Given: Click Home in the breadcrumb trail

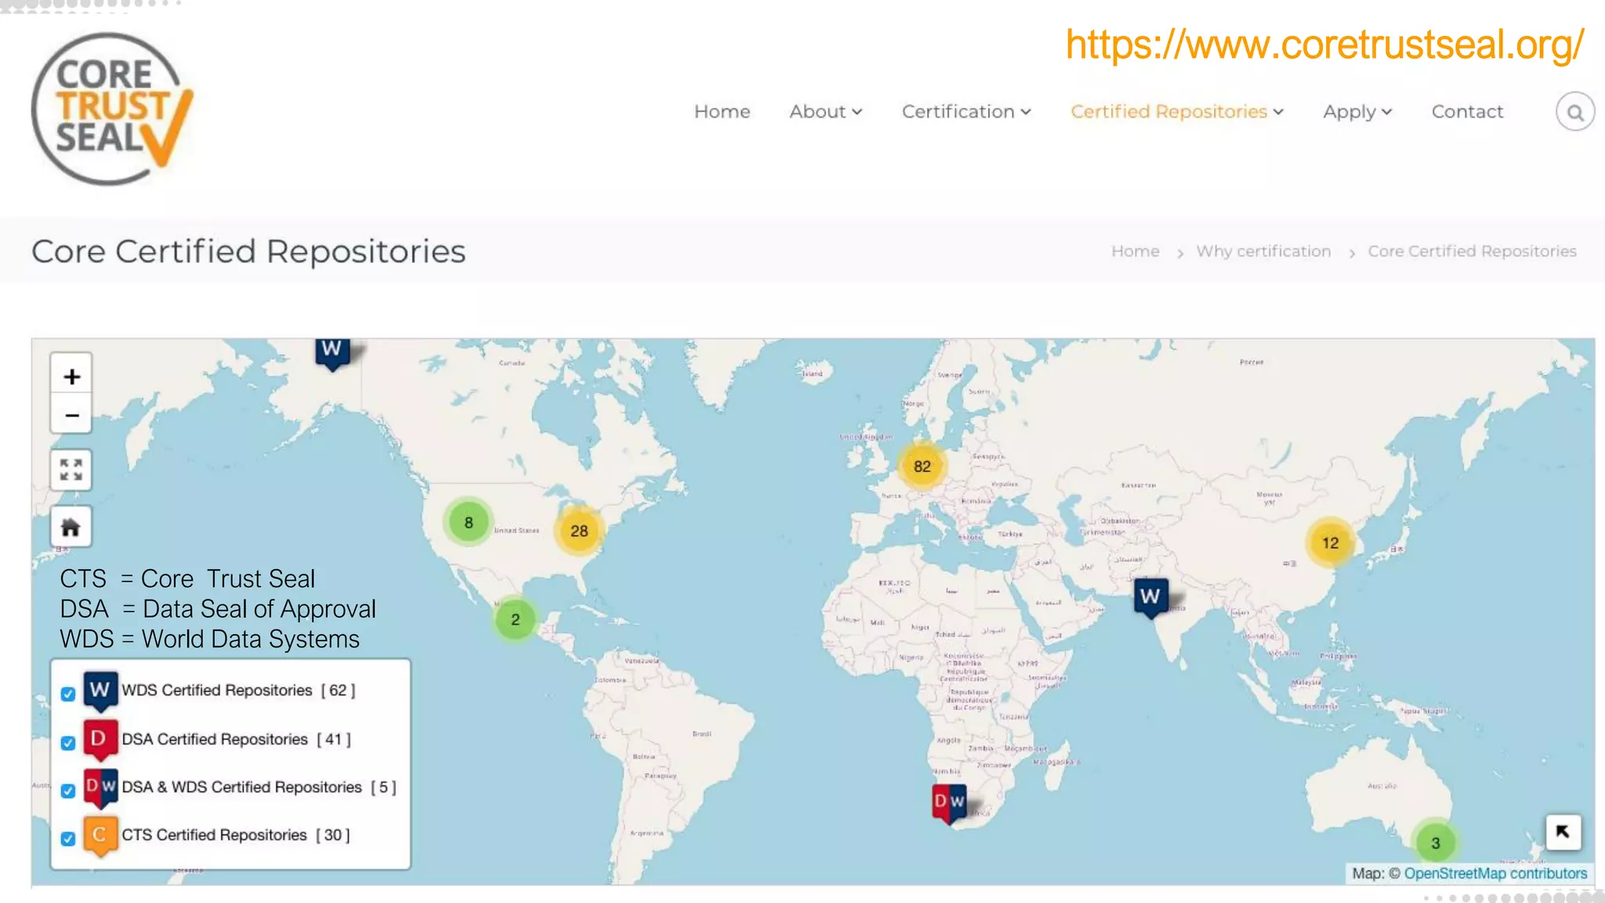Looking at the screenshot, I should click(x=1135, y=251).
